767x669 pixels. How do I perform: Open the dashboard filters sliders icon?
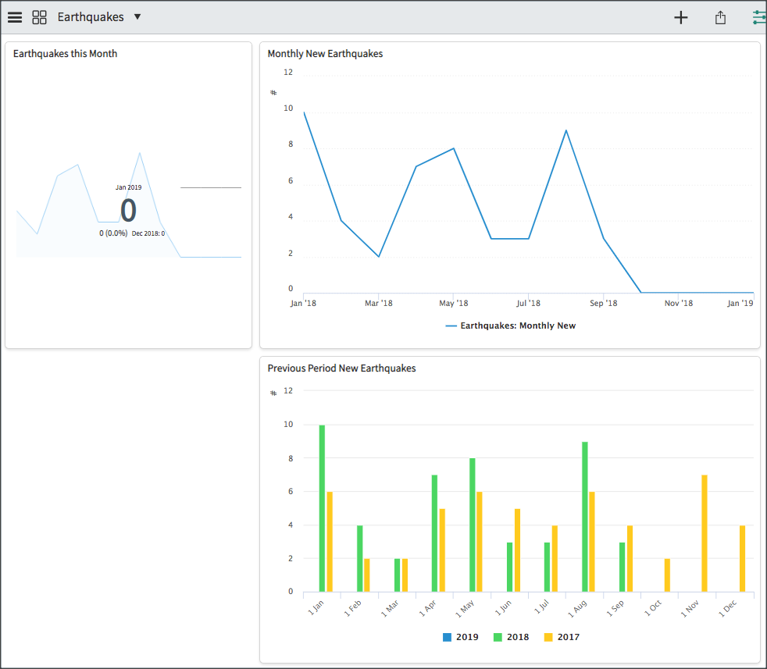click(x=757, y=16)
